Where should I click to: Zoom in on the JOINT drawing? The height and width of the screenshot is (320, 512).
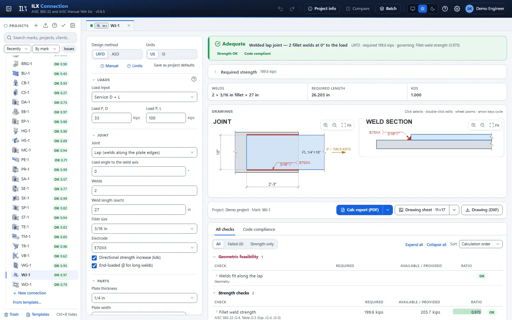(x=326, y=125)
